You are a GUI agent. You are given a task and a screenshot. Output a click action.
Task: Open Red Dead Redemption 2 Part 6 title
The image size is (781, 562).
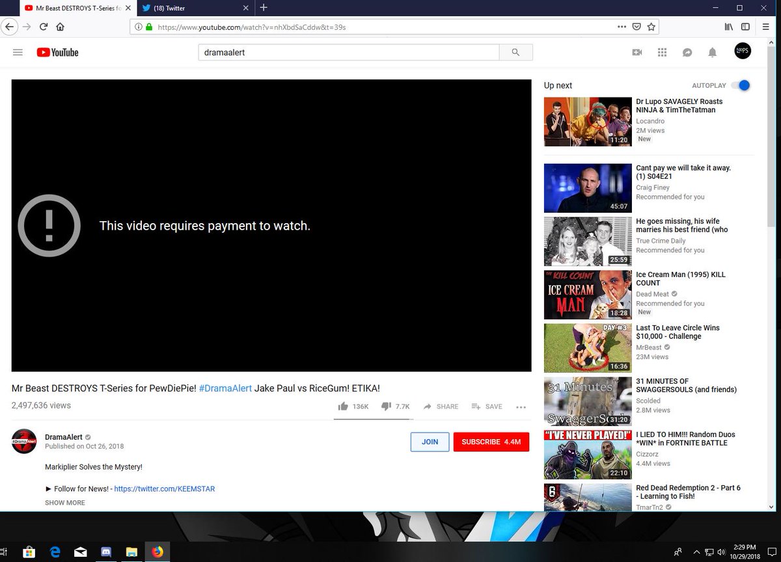pos(688,492)
